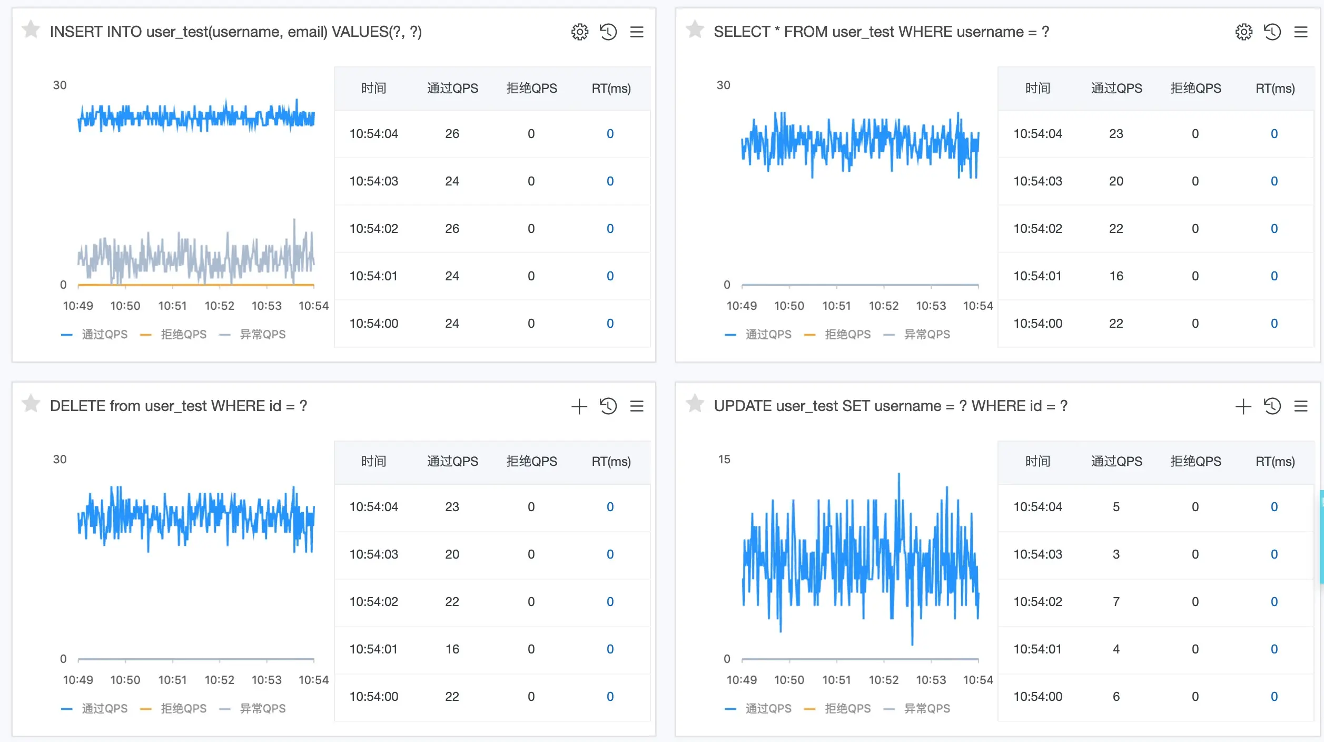The image size is (1324, 742).
Task: Expand list menu on UPDATE panel
Action: coord(1300,406)
